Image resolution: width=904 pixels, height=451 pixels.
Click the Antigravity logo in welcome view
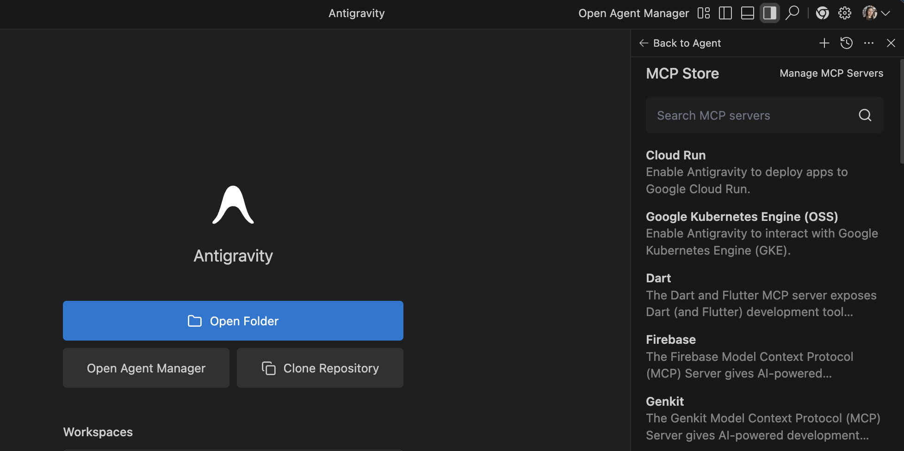233,205
